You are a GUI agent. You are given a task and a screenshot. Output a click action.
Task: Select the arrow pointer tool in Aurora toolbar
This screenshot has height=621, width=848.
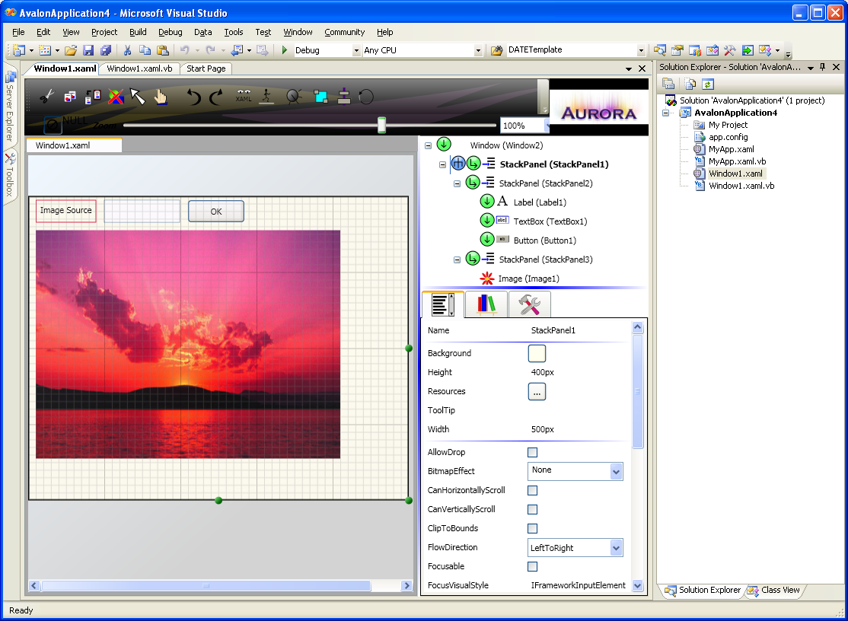point(137,97)
